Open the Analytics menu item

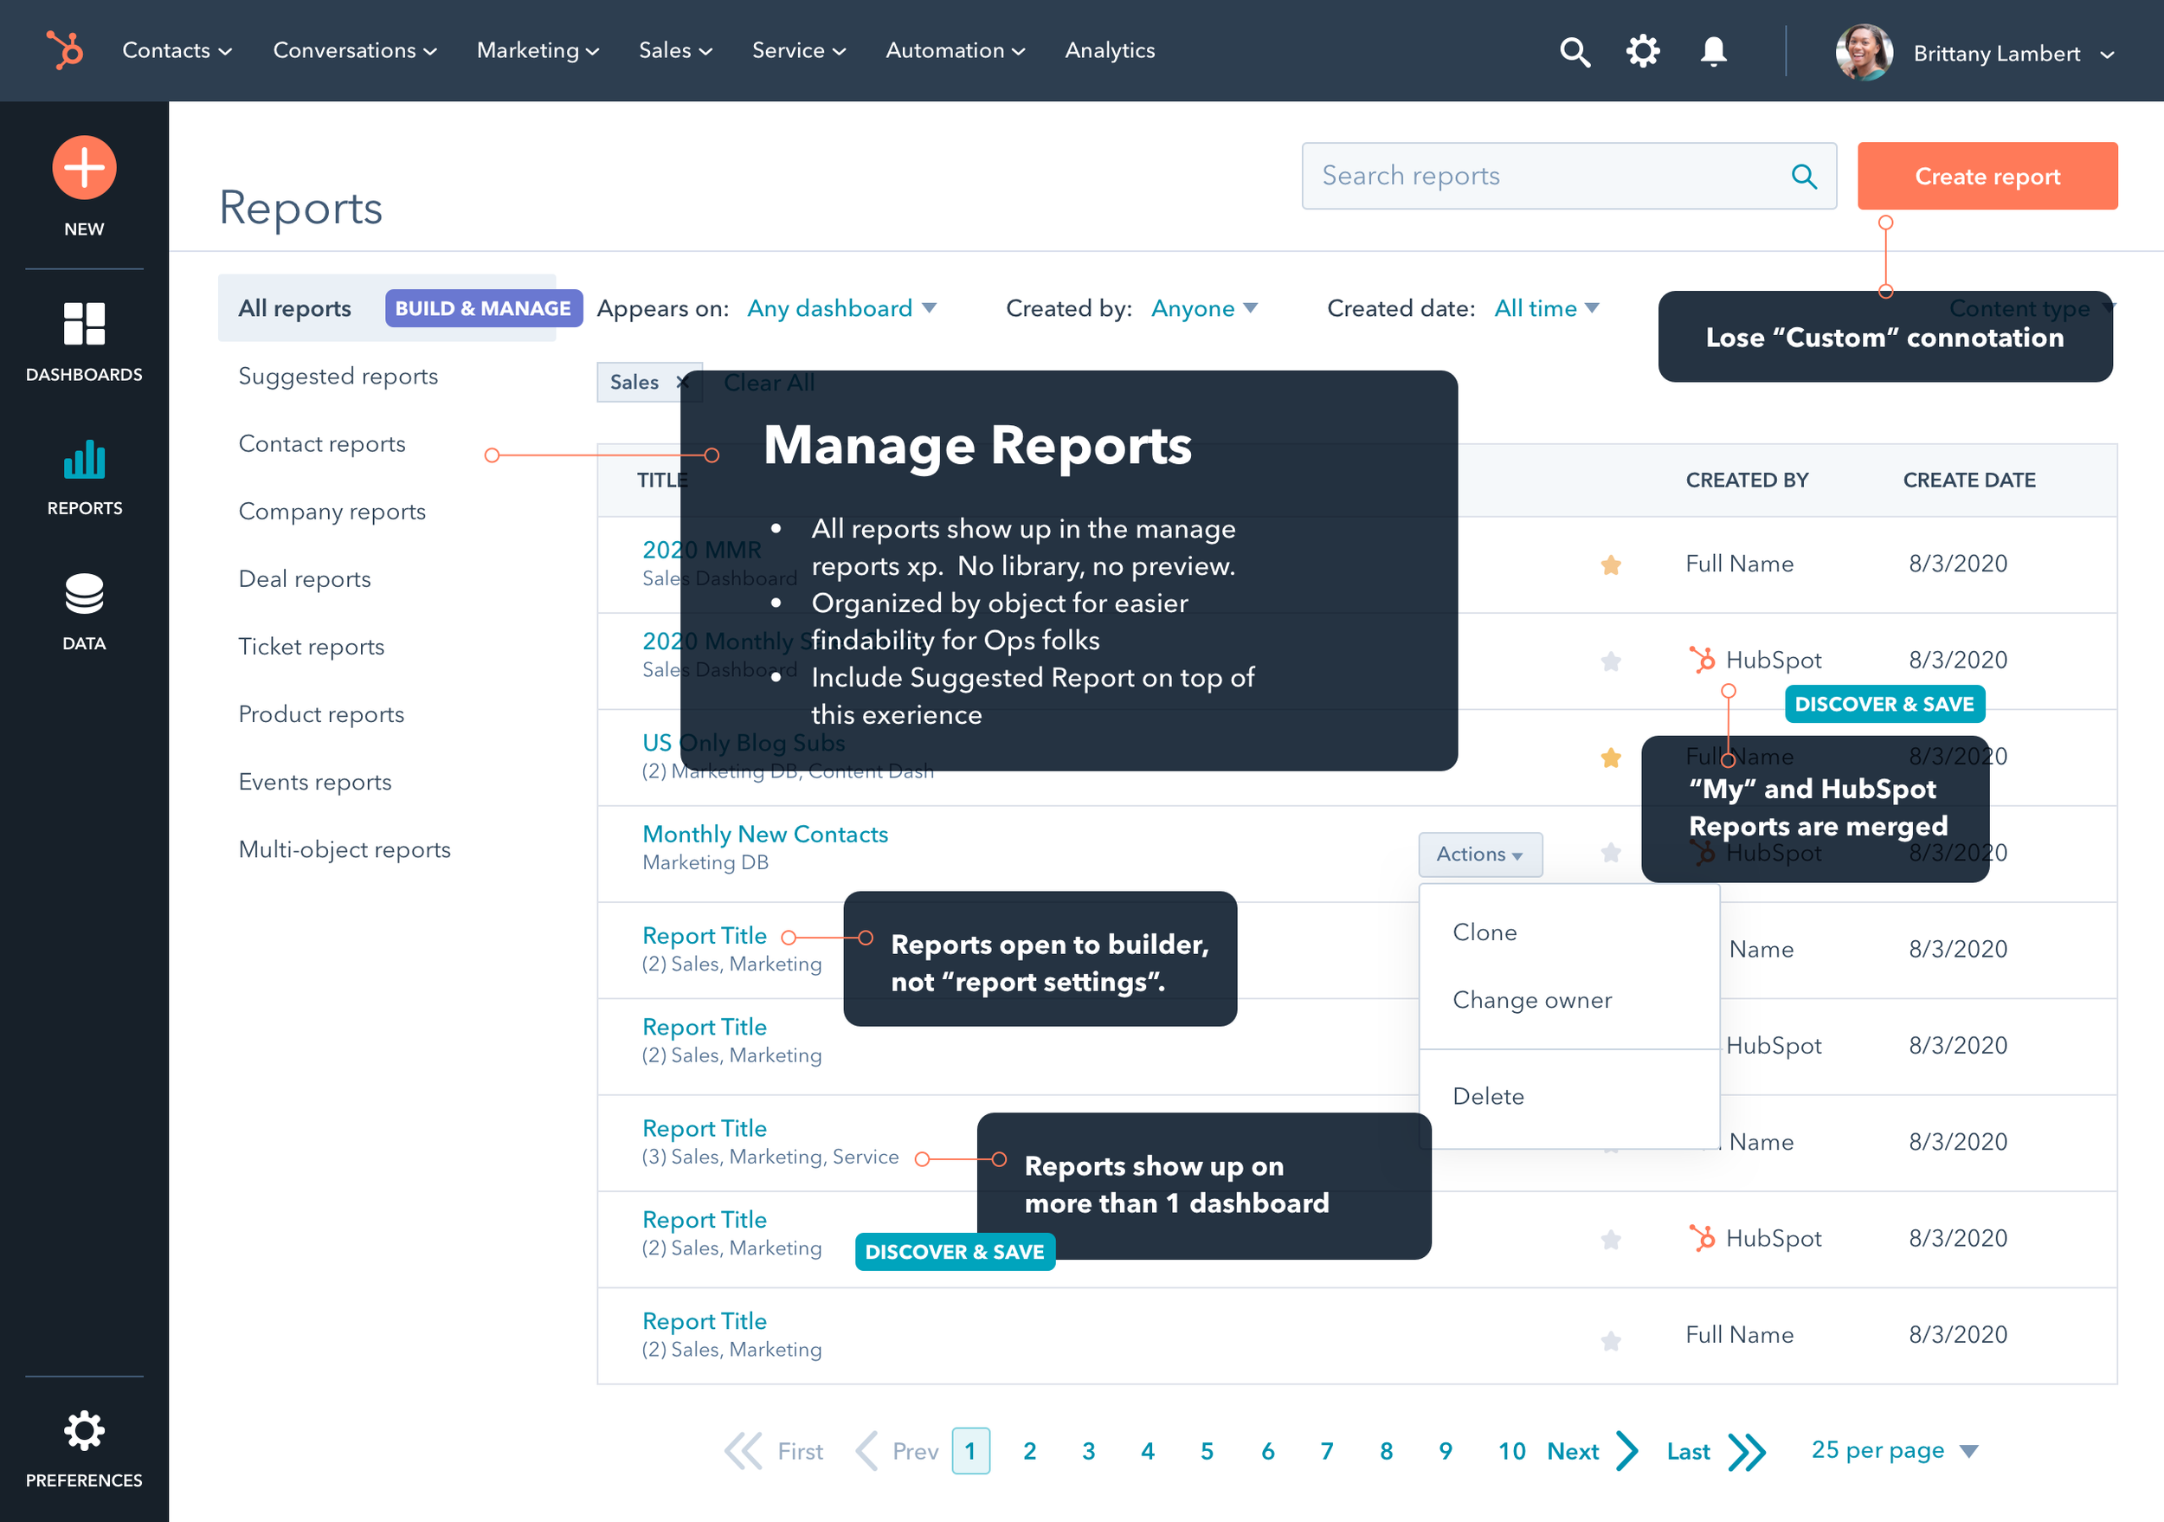[1110, 51]
